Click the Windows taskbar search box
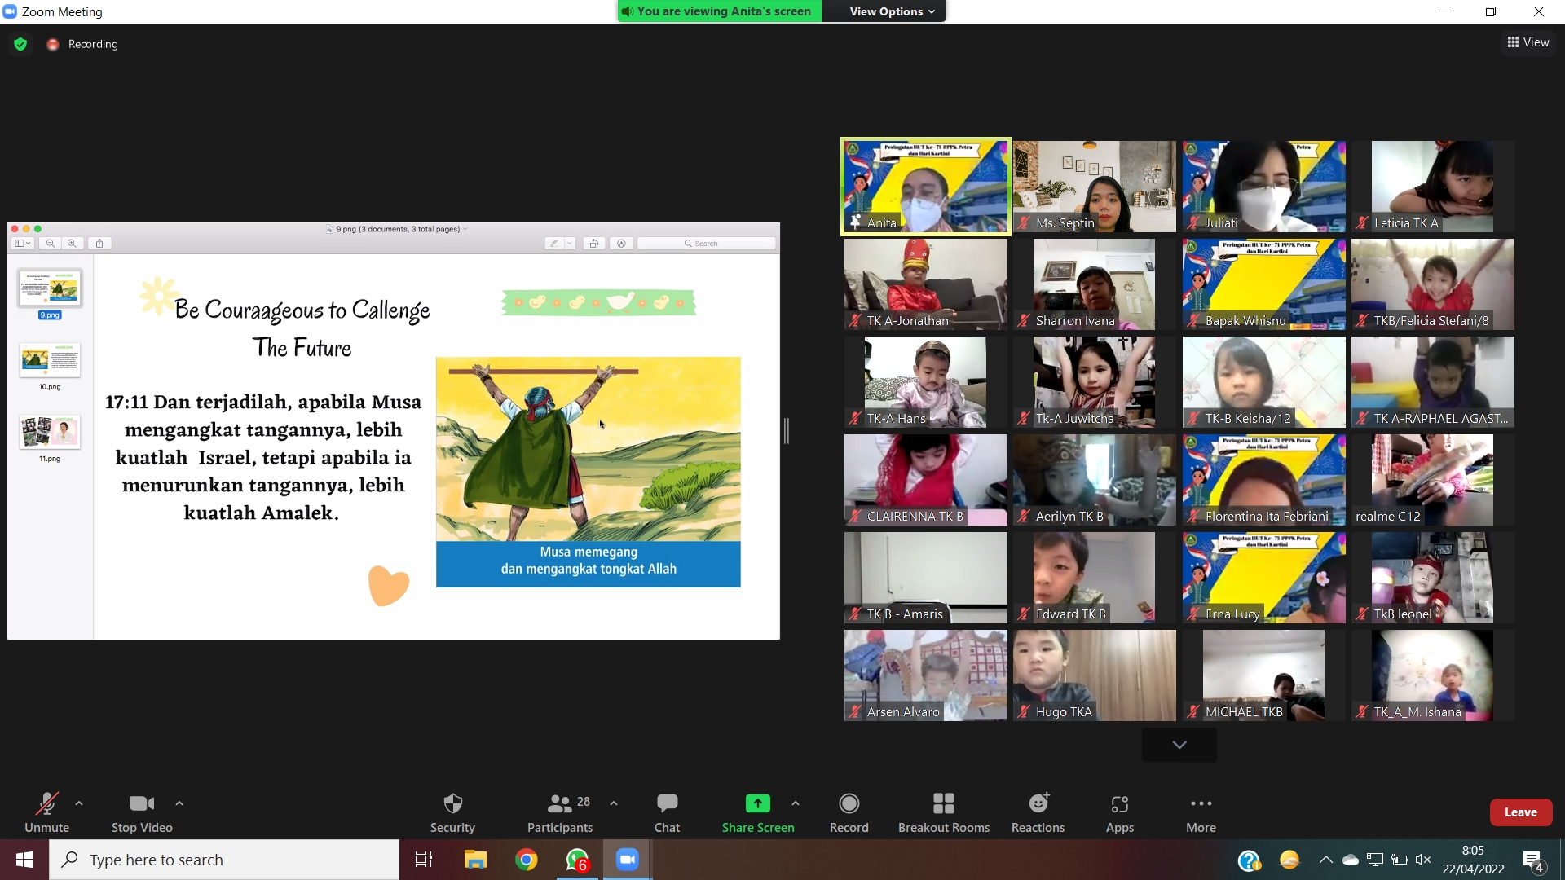The width and height of the screenshot is (1565, 880). 224,860
